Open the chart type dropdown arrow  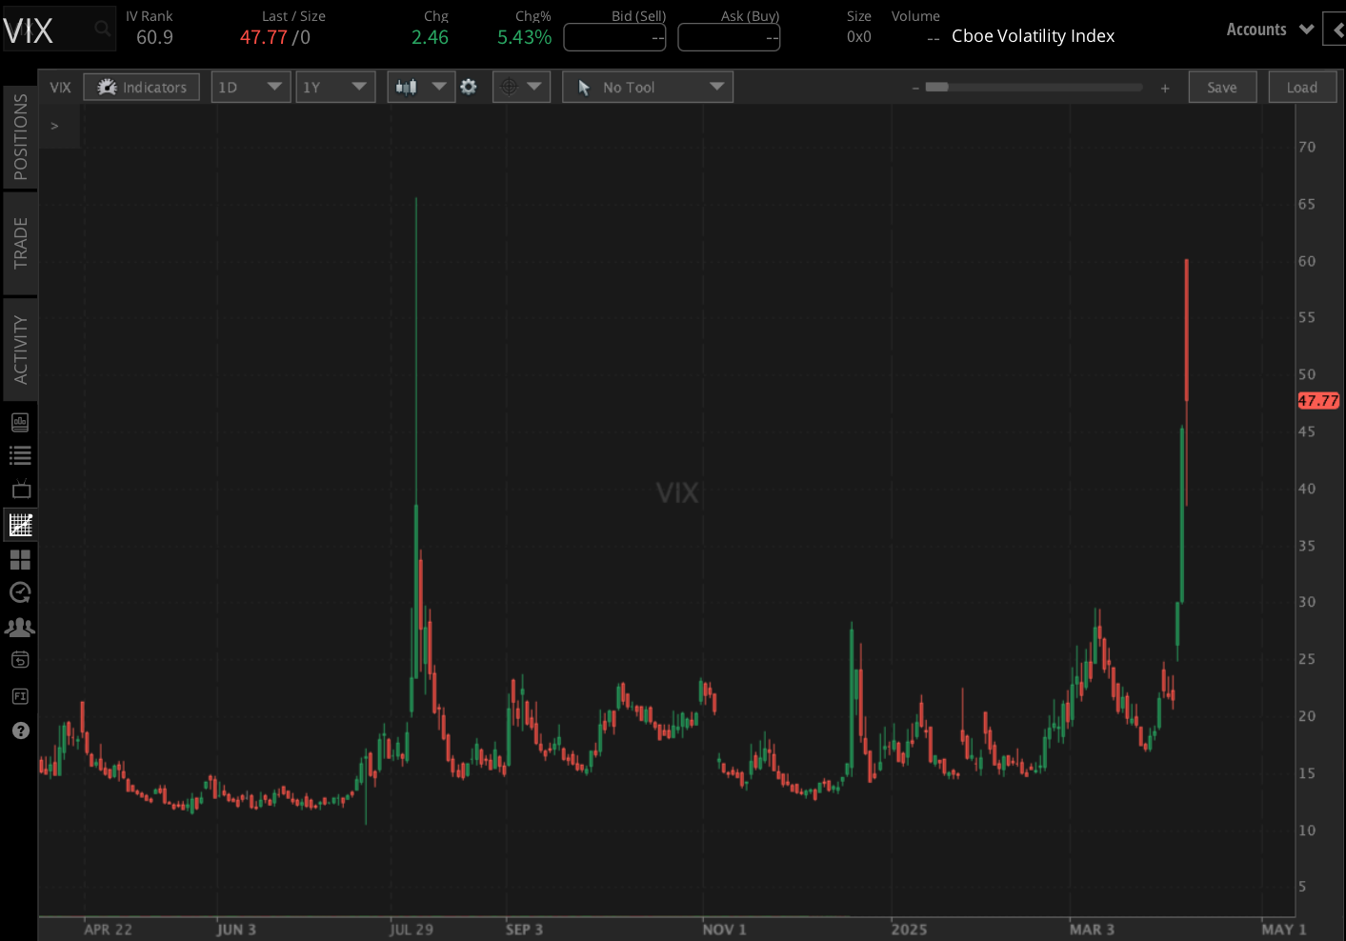pyautogui.click(x=439, y=86)
